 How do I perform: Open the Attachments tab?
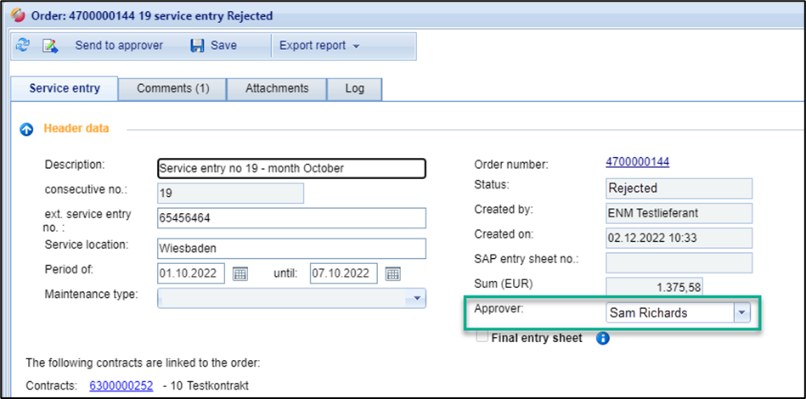(x=277, y=88)
